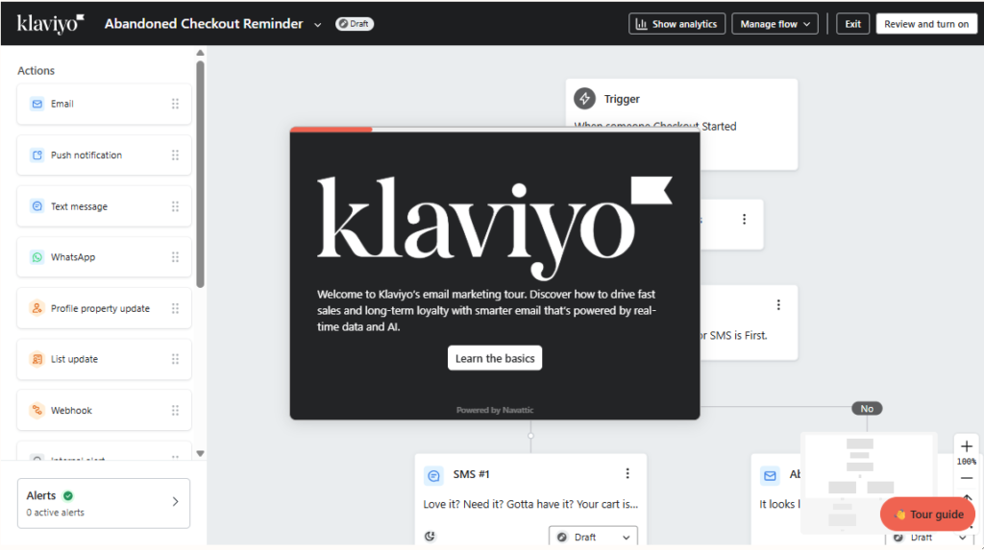Open SMS #1 Draft status dropdown

[593, 537]
